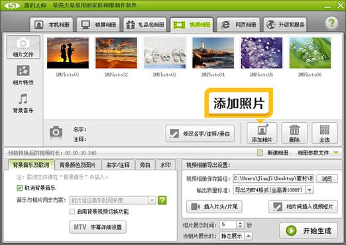The width and height of the screenshot is (346, 245).
Task: Click 修改名字/注释/旁白 button
Action: pos(200,133)
